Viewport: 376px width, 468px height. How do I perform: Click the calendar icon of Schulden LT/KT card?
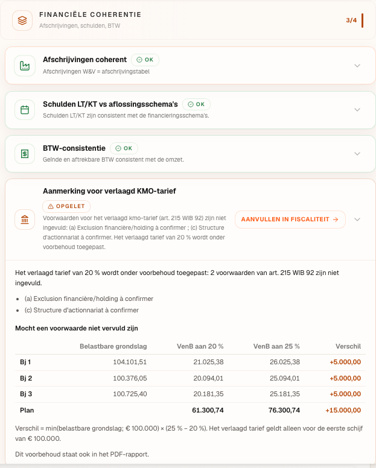tap(25, 110)
